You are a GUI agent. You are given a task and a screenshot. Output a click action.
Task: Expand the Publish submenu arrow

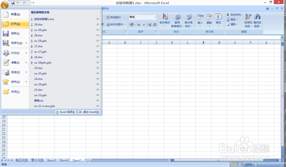tap(26, 82)
